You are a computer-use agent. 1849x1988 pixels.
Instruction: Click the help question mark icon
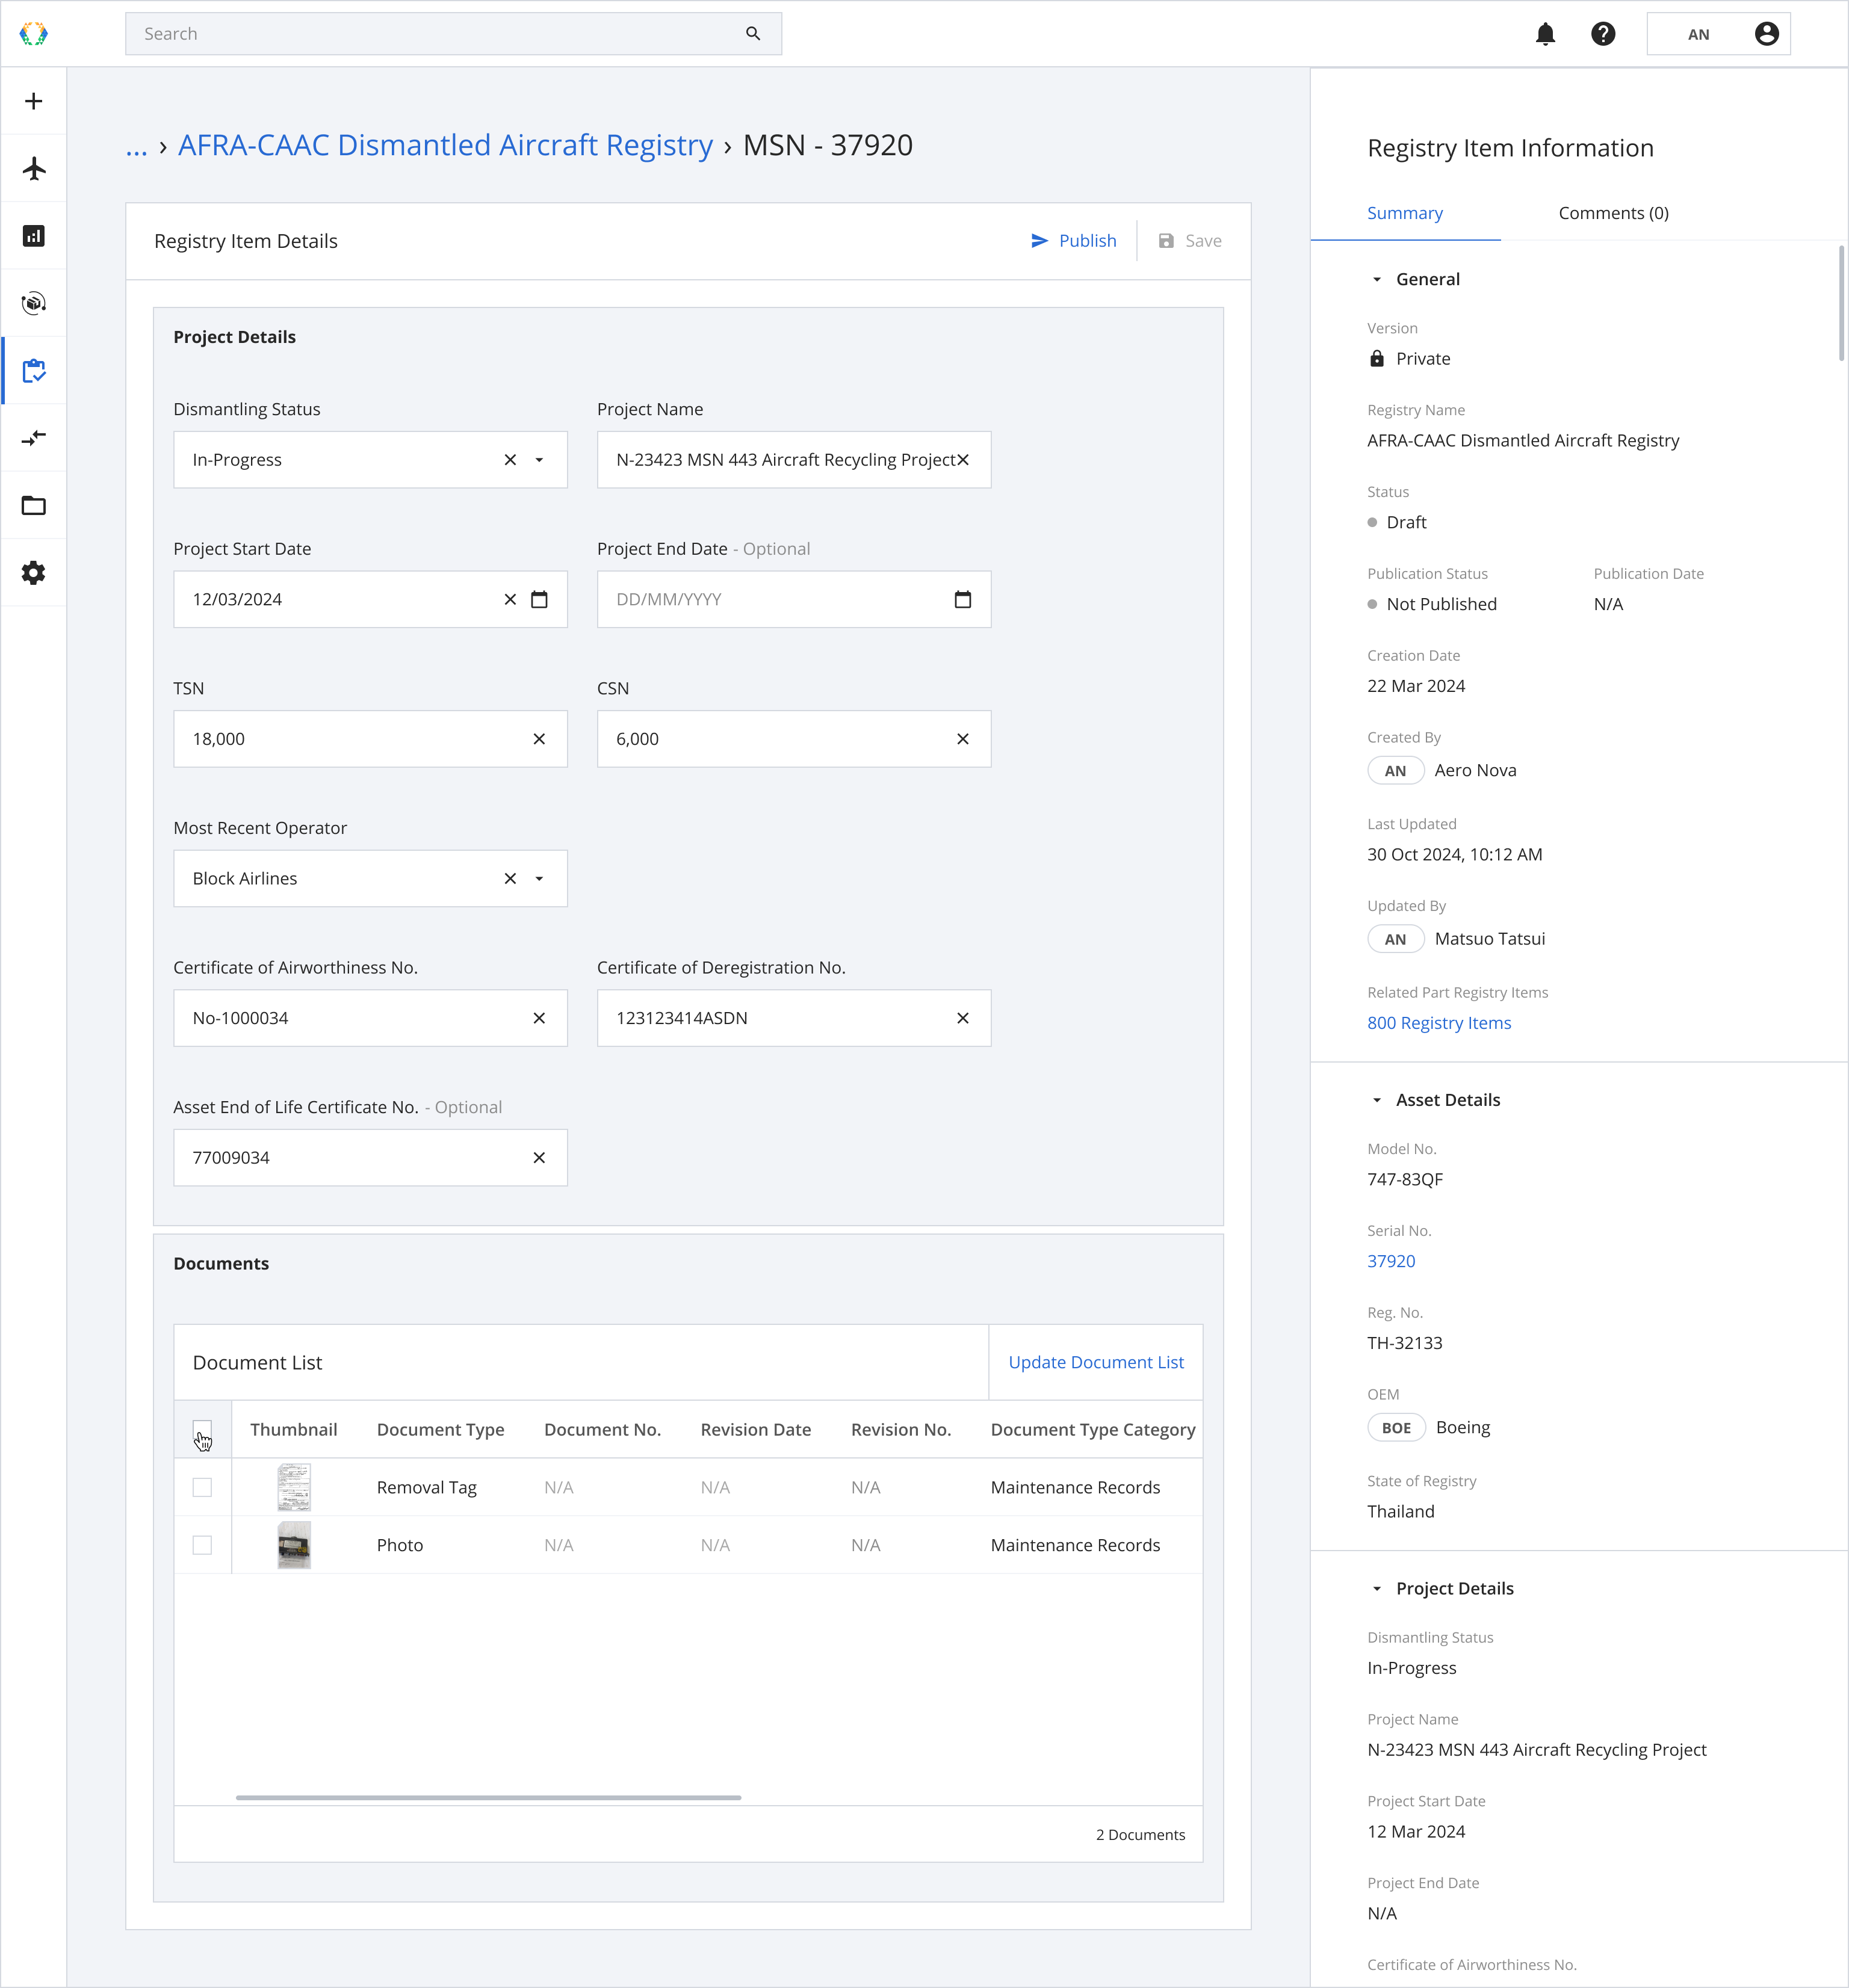click(1603, 34)
